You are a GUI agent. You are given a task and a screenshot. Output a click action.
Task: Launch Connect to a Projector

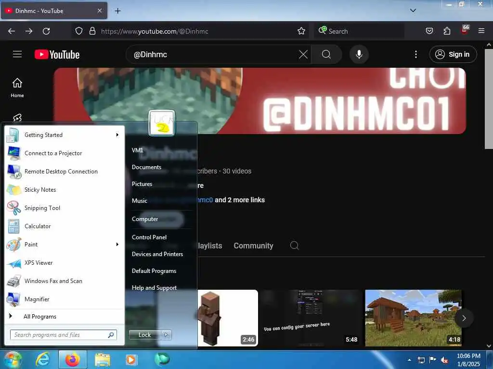pyautogui.click(x=65, y=153)
